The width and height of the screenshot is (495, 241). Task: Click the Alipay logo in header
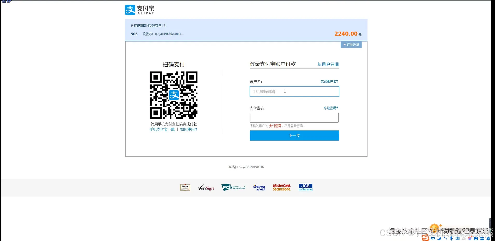click(x=139, y=10)
